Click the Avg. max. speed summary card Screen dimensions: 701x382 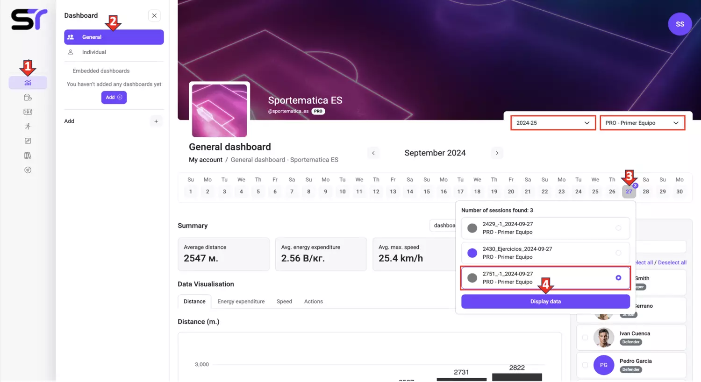tap(414, 254)
